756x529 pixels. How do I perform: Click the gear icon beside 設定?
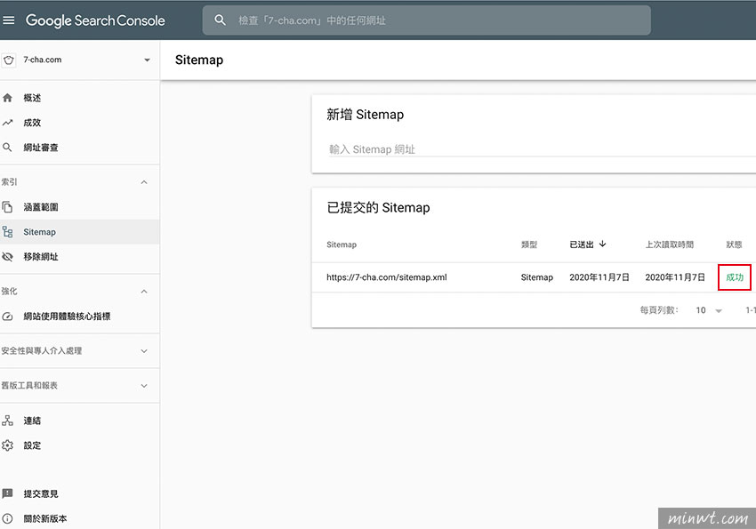(7, 445)
